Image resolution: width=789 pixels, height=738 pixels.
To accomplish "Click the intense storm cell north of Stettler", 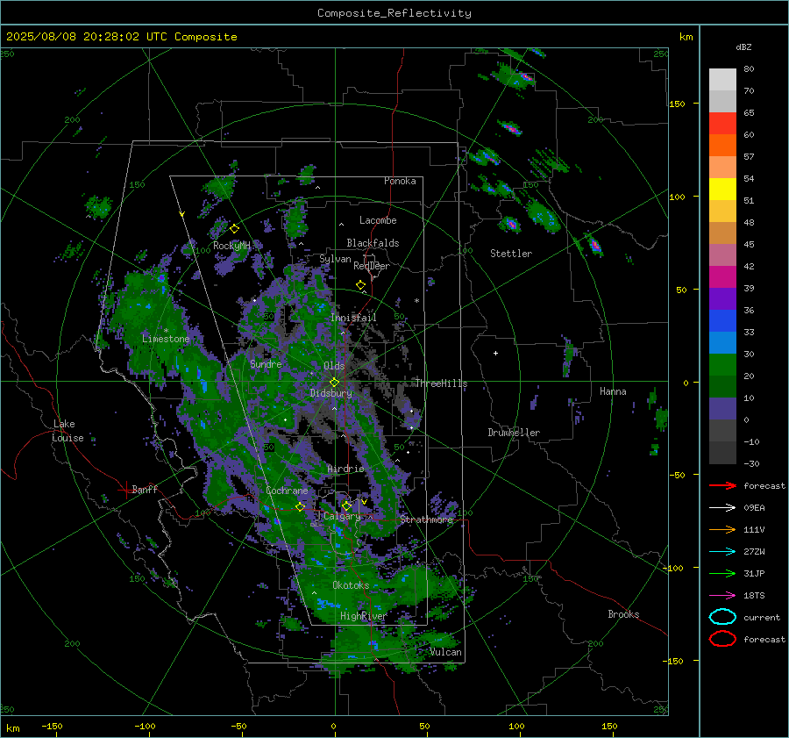I will [512, 226].
